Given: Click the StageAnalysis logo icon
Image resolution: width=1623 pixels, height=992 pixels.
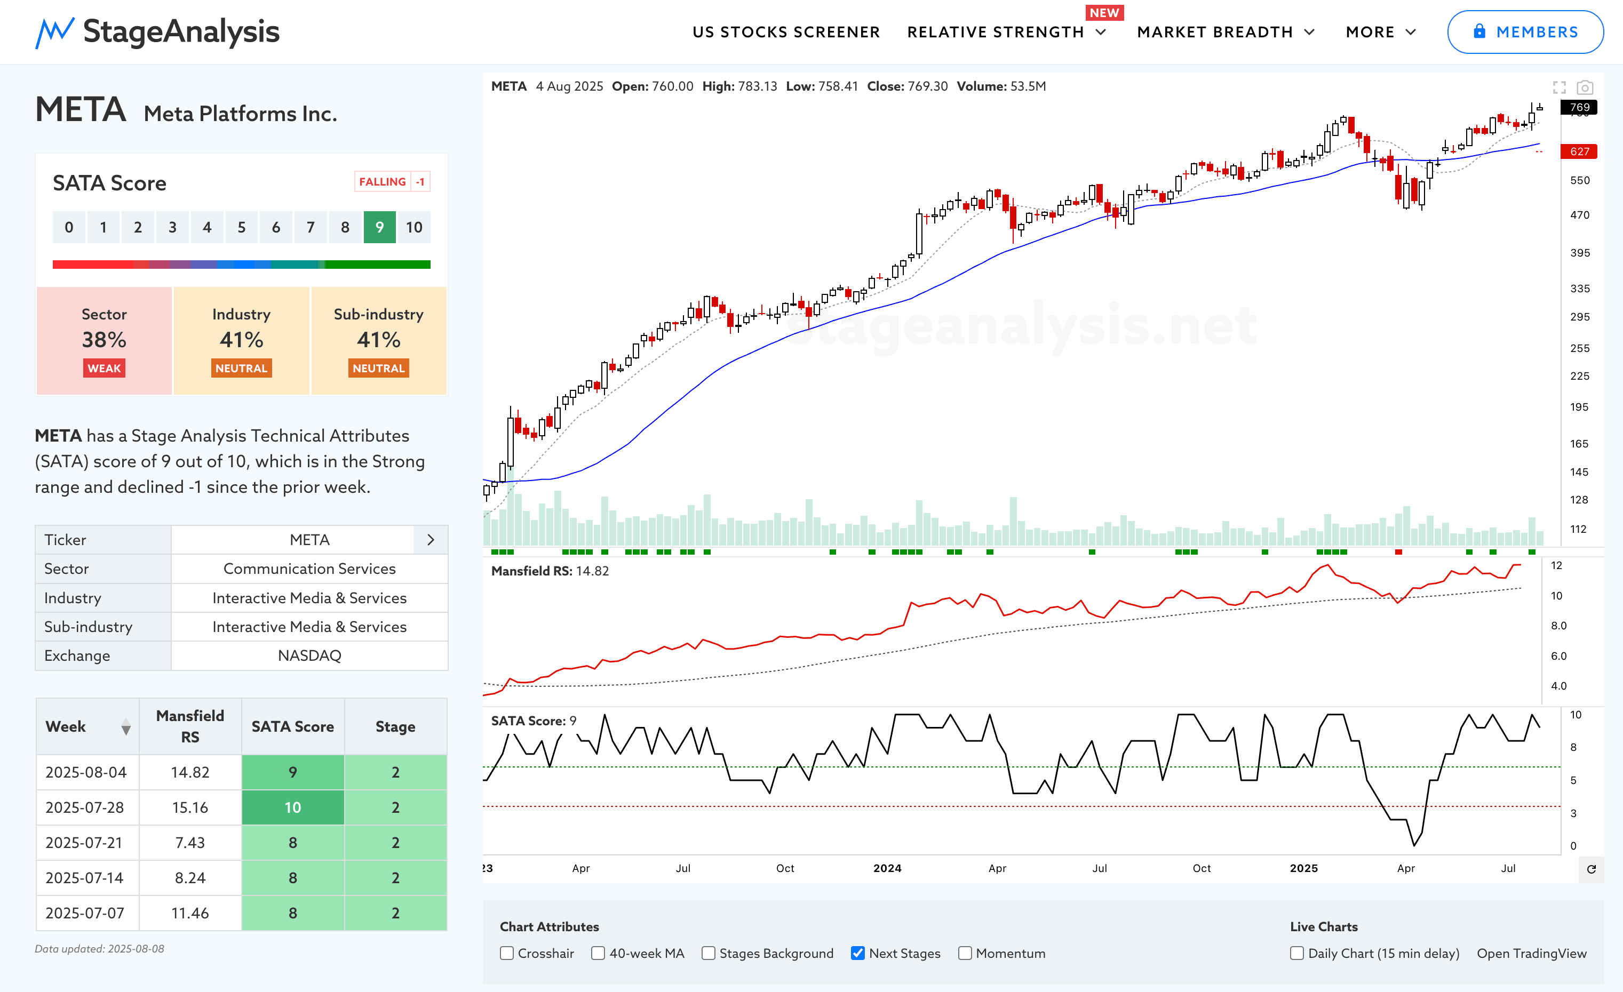Looking at the screenshot, I should pos(54,32).
